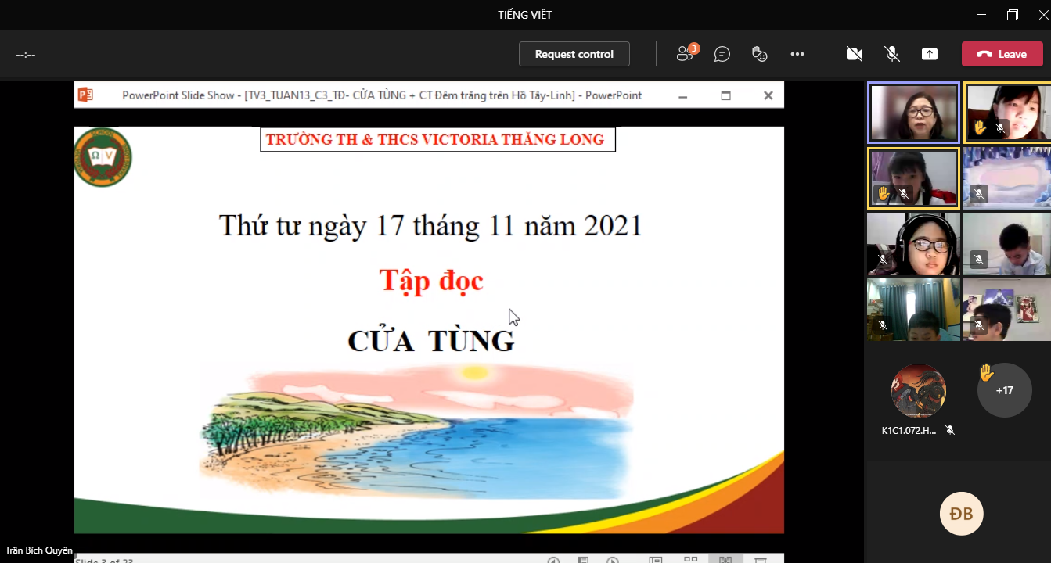Screen dimensions: 1051x563
Task: Turn on the camera
Action: [854, 54]
